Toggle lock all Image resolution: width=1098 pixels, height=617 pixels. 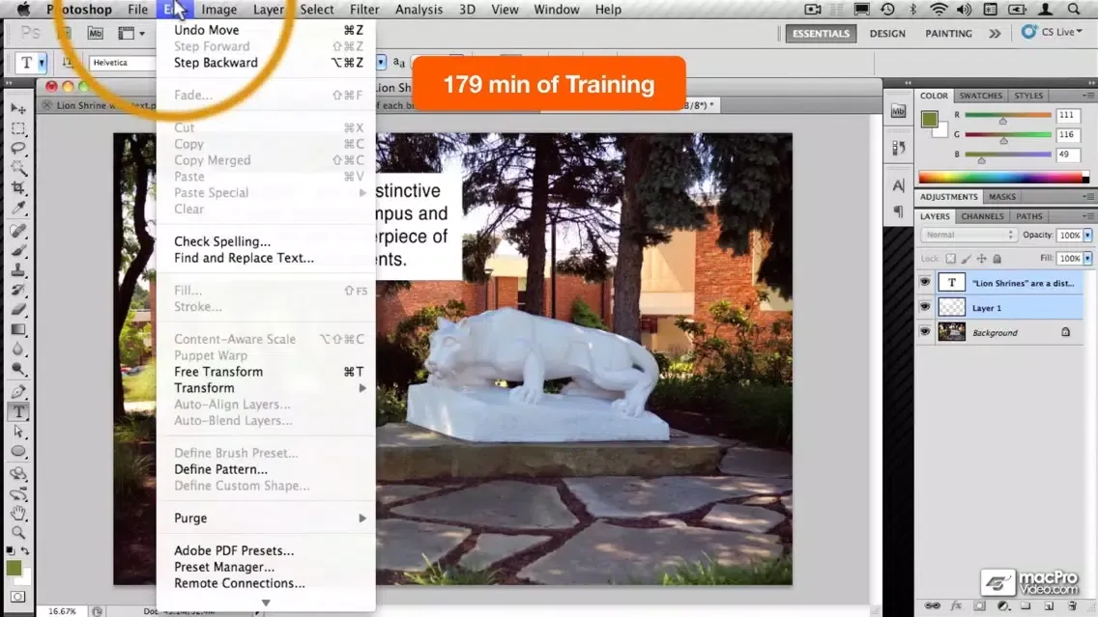997,259
